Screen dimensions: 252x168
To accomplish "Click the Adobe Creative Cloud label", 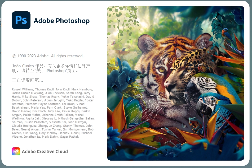I will click(45, 152).
